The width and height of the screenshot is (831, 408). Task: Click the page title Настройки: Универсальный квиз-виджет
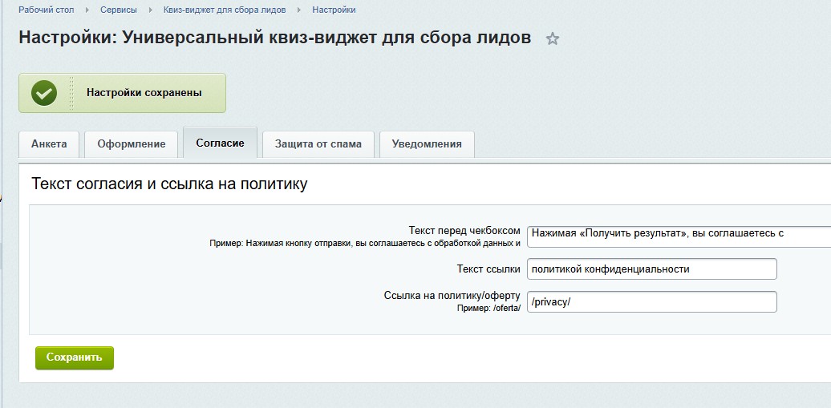tap(274, 38)
